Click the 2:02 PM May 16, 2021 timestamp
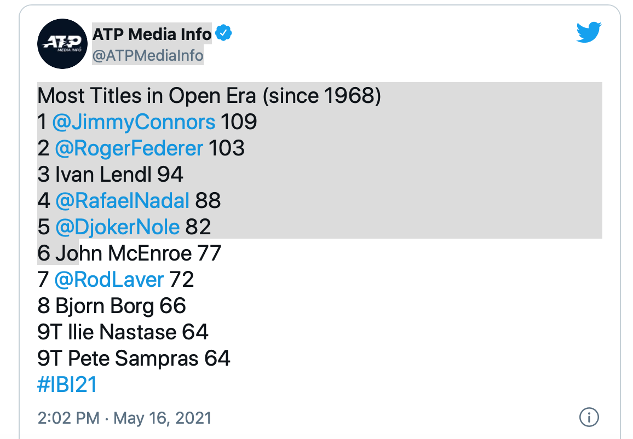 tap(124, 418)
